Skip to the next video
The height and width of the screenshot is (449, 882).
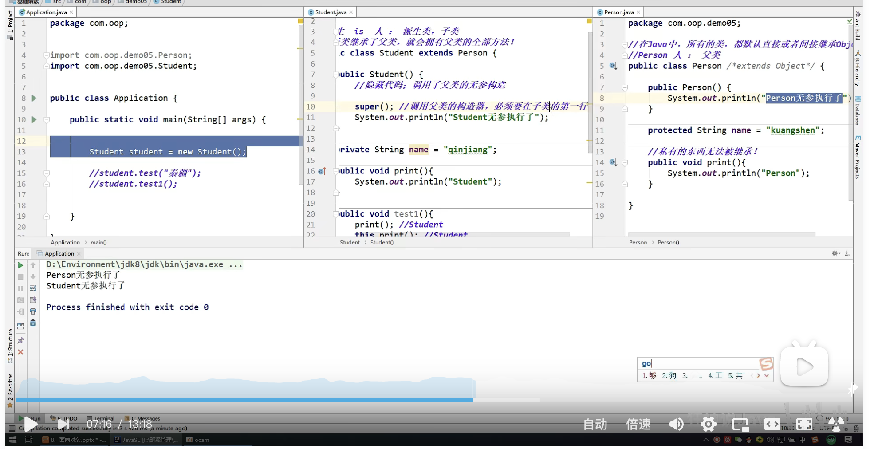click(63, 424)
